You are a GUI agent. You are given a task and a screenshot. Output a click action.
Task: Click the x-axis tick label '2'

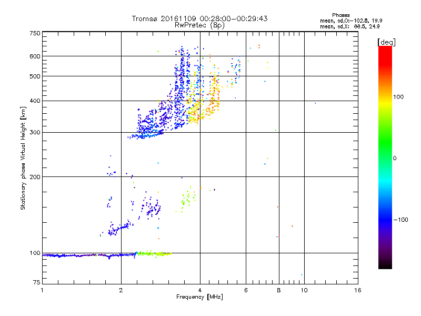tap(121, 290)
